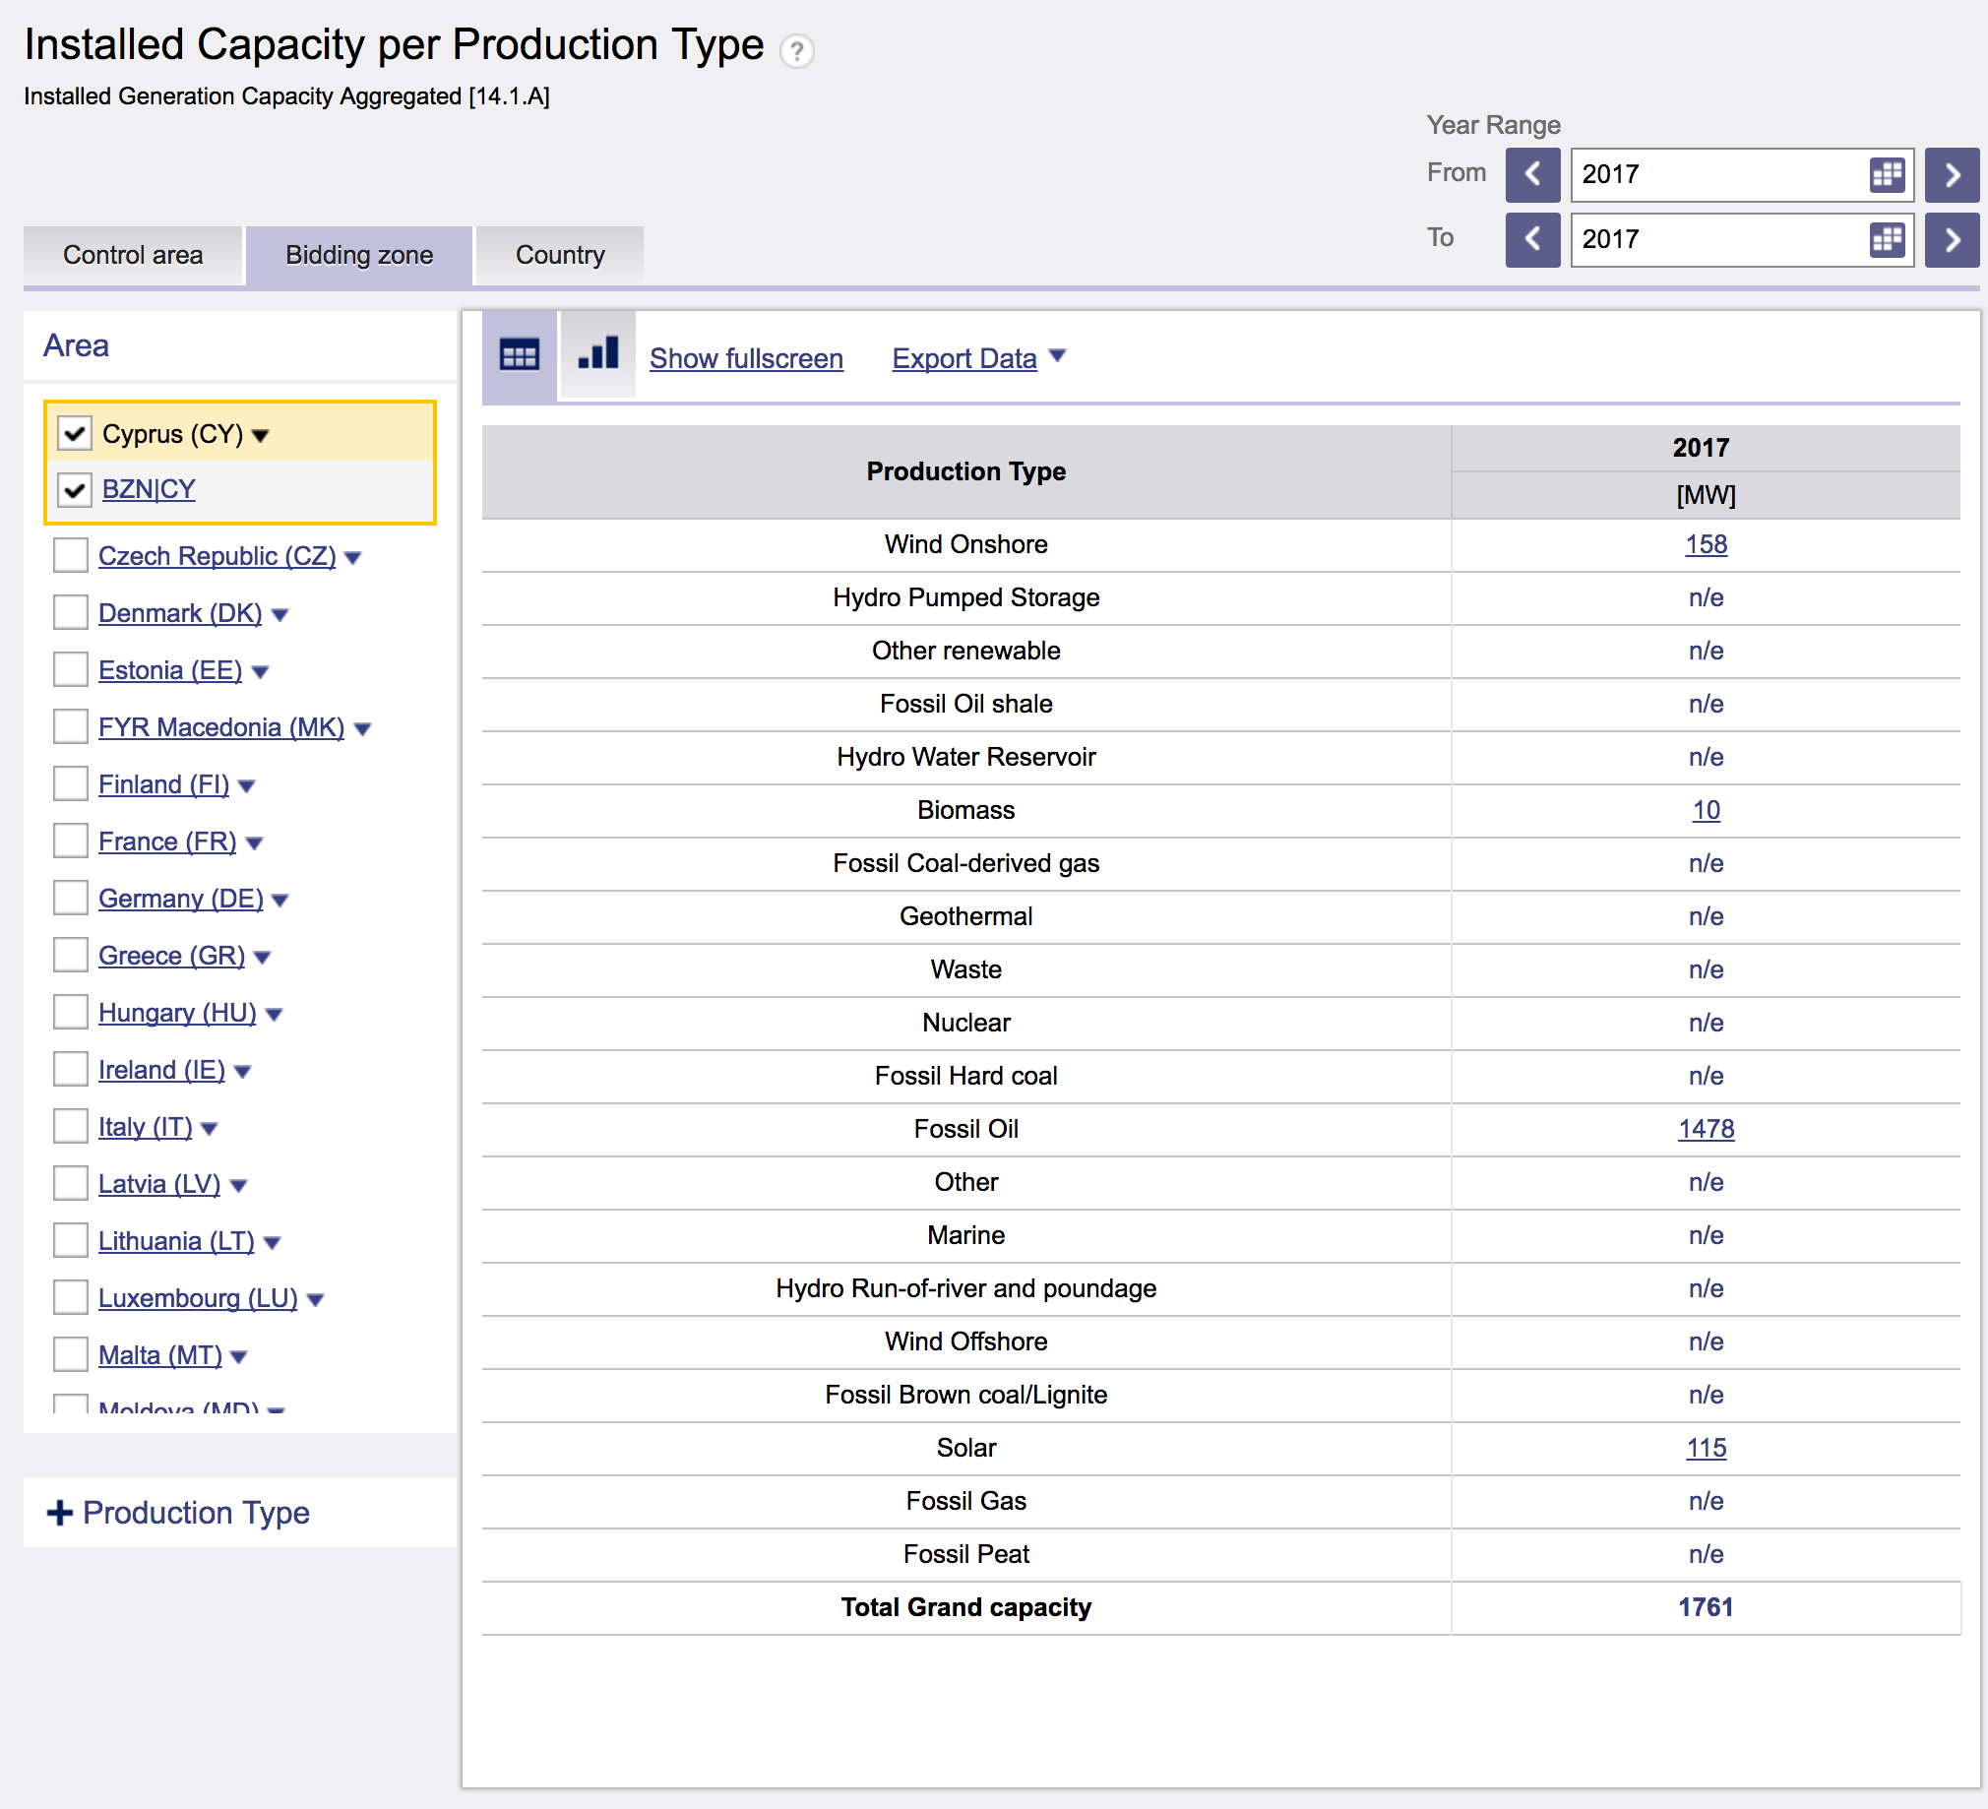Screen dimensions: 1988x1809
Task: Switch to the Country tab
Action: [559, 256]
